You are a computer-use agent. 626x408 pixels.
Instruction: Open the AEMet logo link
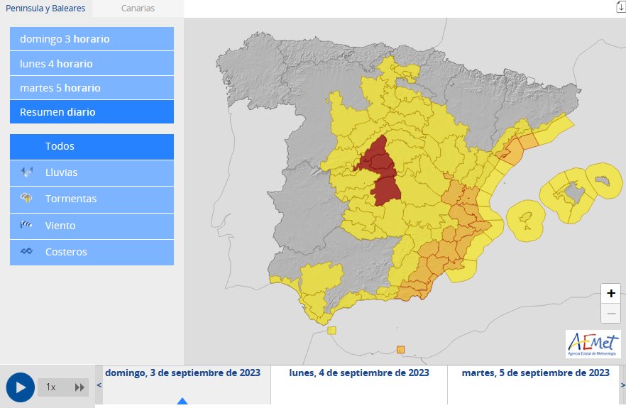tap(593, 343)
